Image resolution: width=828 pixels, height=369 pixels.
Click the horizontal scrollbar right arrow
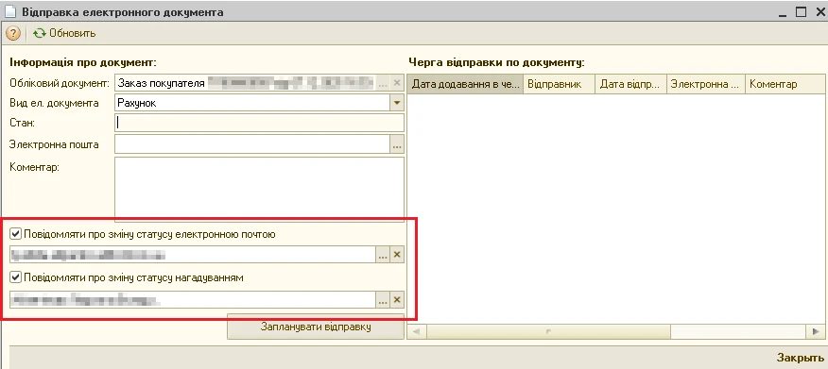817,332
